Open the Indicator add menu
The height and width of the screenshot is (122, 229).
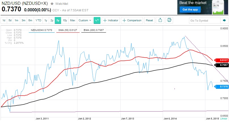point(111,20)
